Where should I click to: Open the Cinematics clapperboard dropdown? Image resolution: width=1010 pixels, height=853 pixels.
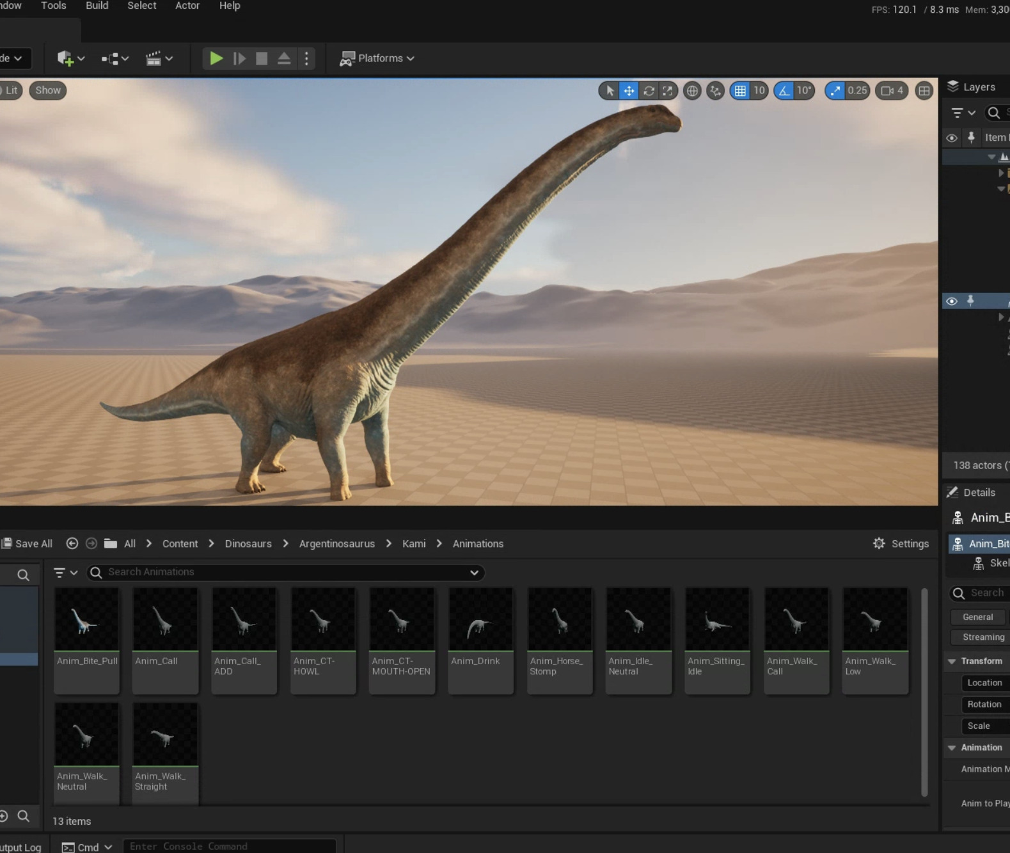(x=159, y=58)
